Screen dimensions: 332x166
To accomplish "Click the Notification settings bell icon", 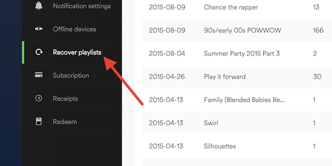I will point(39,6).
